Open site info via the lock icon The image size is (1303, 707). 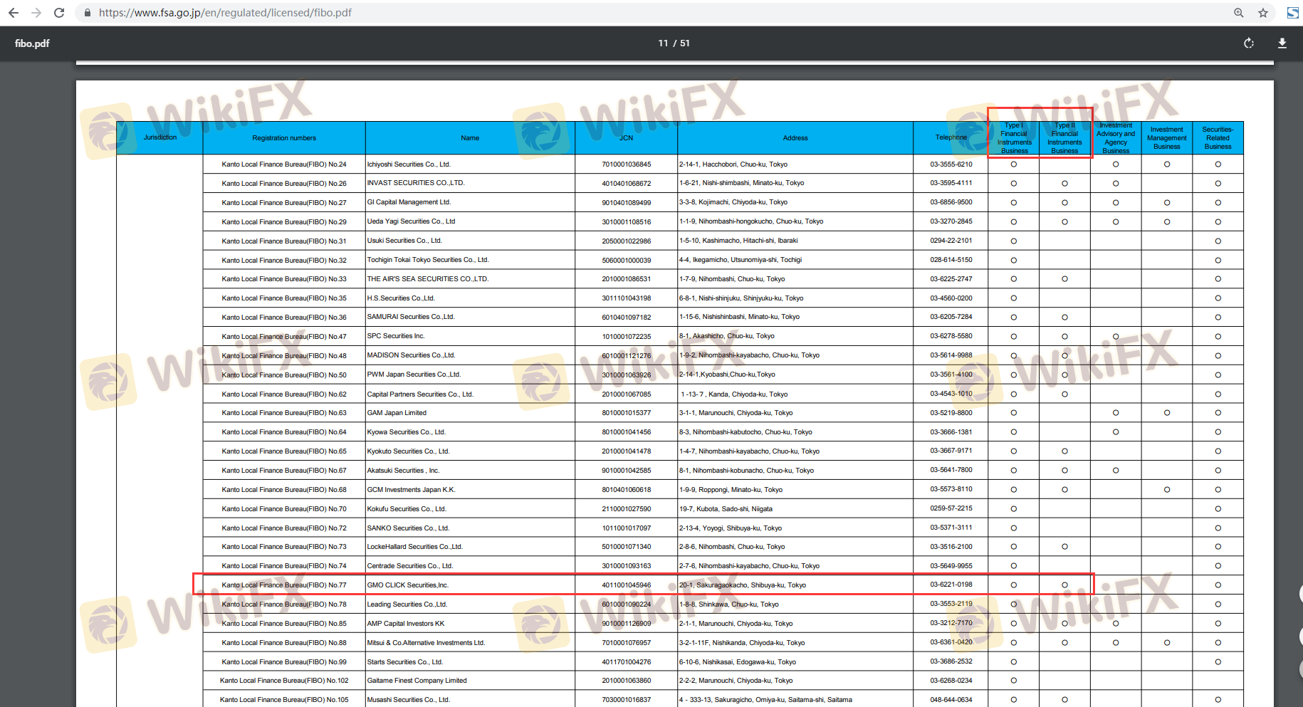point(87,13)
